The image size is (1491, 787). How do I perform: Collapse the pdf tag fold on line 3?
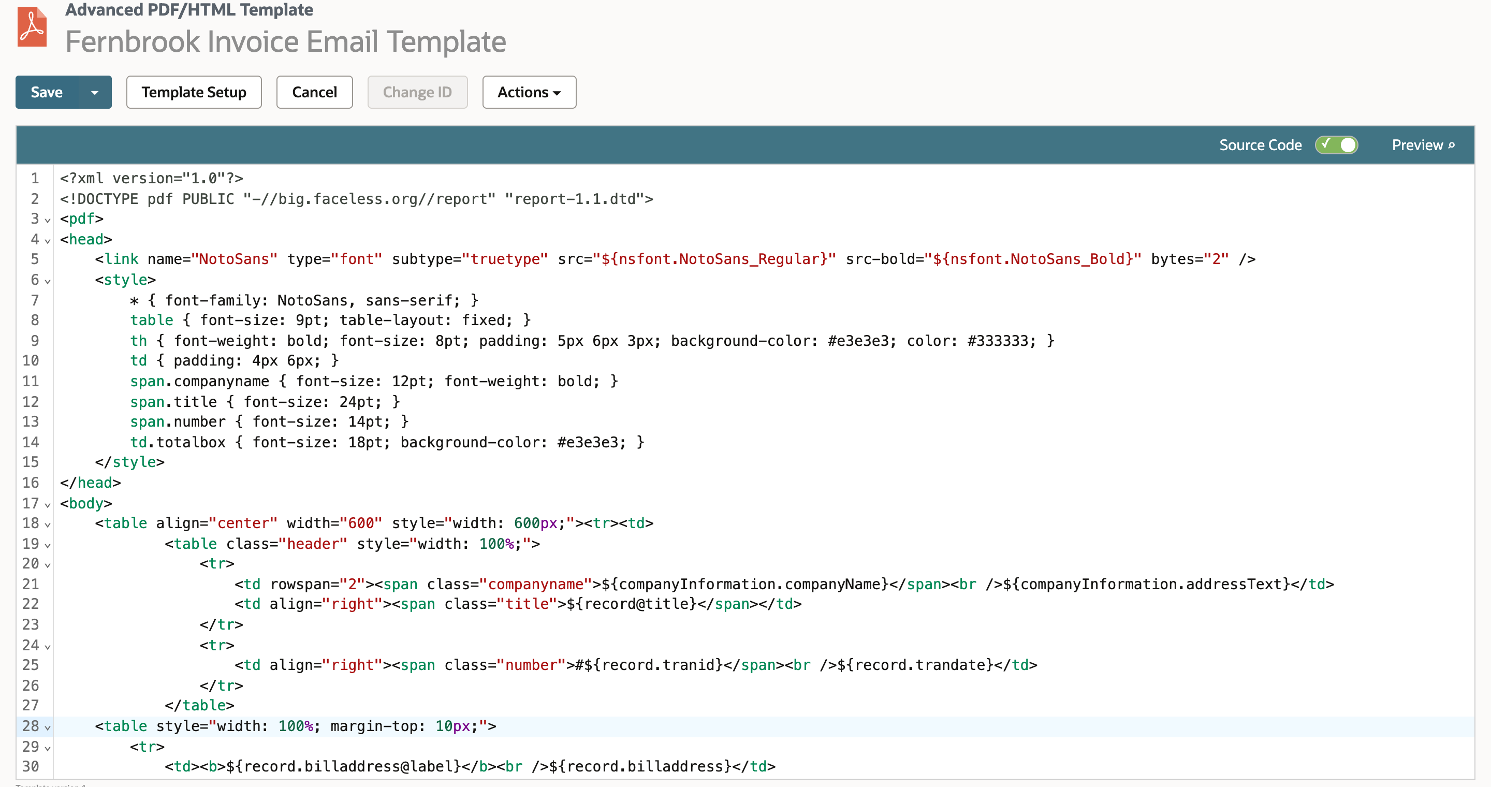48,221
